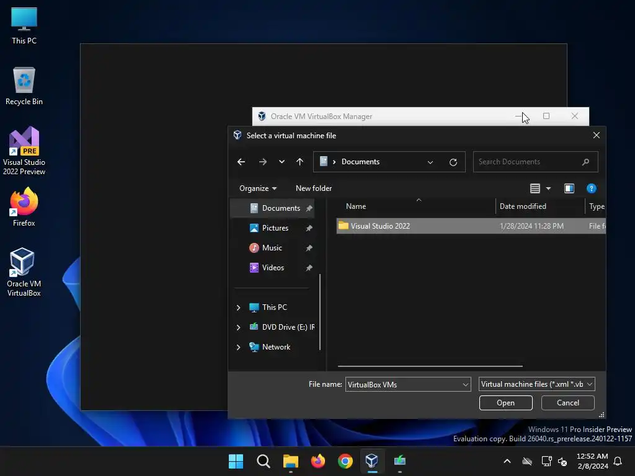Open This PC desktop icon

24,26
